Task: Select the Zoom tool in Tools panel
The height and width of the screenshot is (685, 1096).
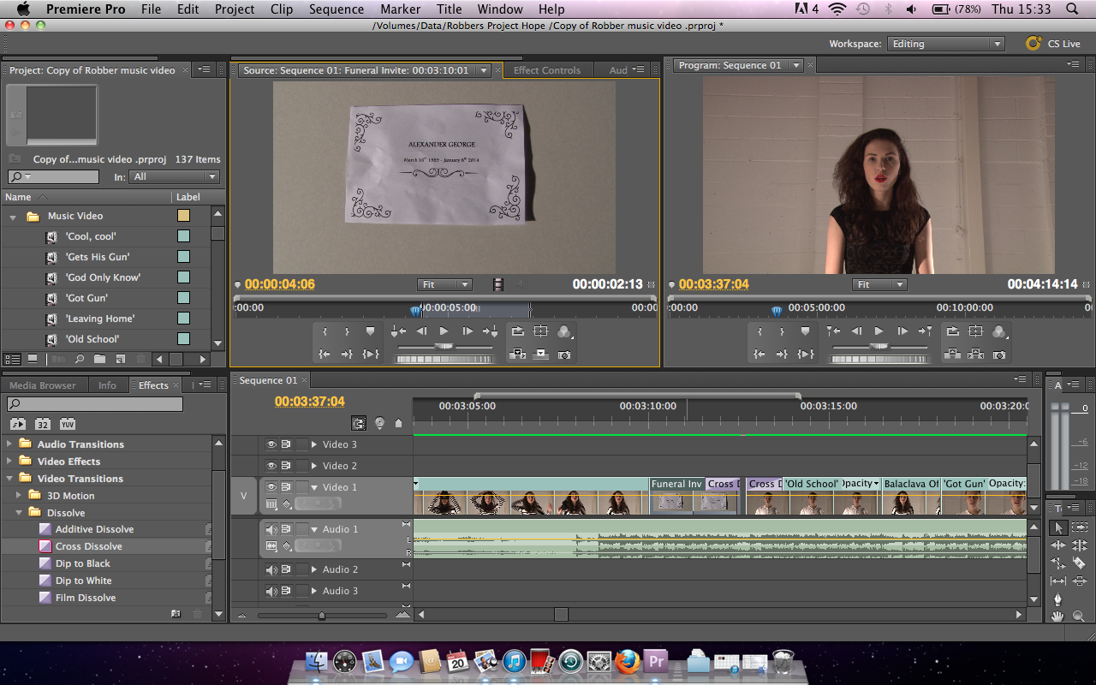Action: (1079, 616)
